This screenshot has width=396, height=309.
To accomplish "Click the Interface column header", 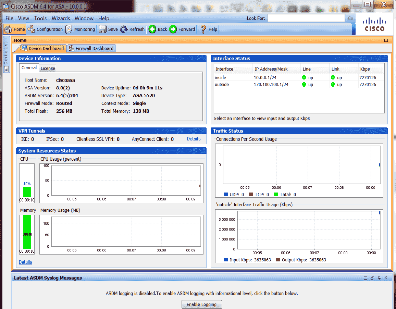I will (x=233, y=69).
